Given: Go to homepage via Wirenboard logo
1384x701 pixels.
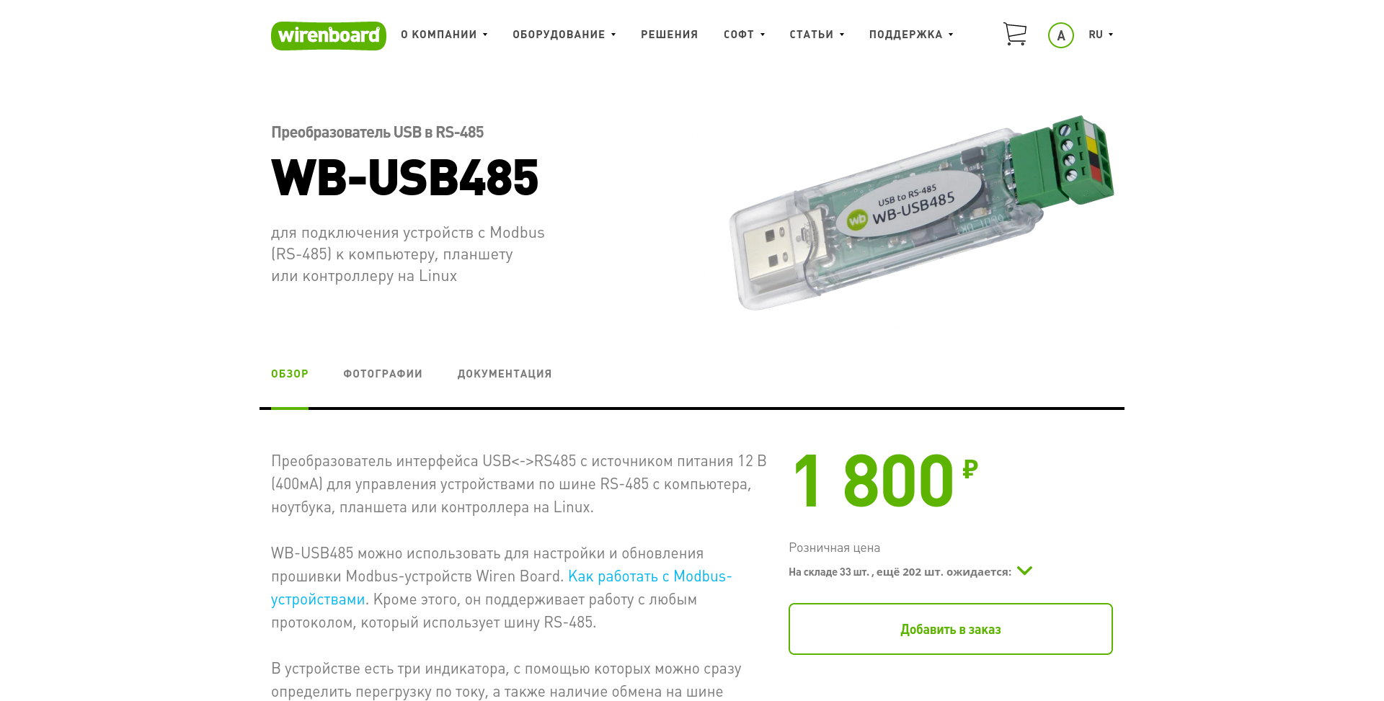Looking at the screenshot, I should click(329, 35).
